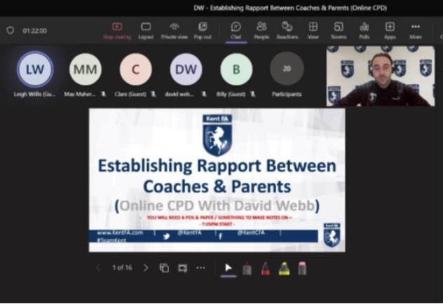Click the Kent FA crest logo at top of slide
Image resolution: width=443 pixels, height=304 pixels.
(x=217, y=135)
